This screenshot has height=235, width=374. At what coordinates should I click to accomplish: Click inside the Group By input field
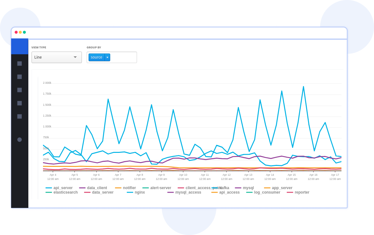pyautogui.click(x=123, y=57)
